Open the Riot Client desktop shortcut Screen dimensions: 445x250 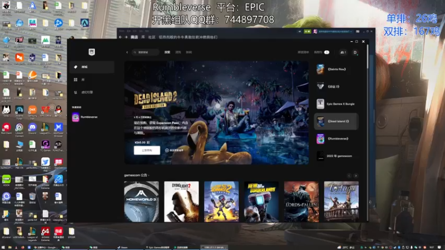point(6,128)
